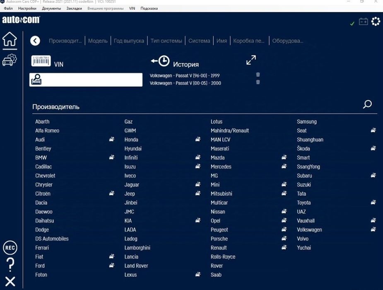This screenshot has width=383, height=290.
Task: Choose manufacturer UAZ
Action: 301,212
